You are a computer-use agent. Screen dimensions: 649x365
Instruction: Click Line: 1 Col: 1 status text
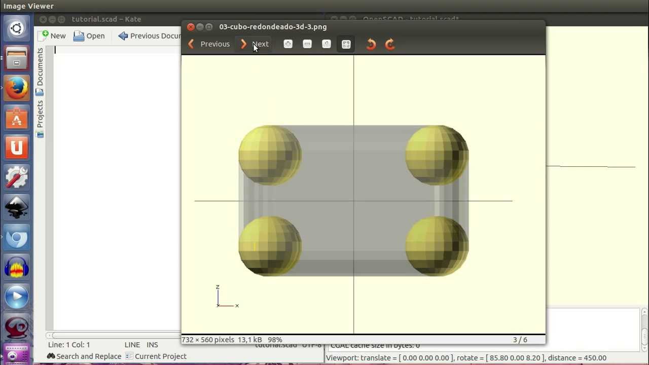click(x=69, y=345)
